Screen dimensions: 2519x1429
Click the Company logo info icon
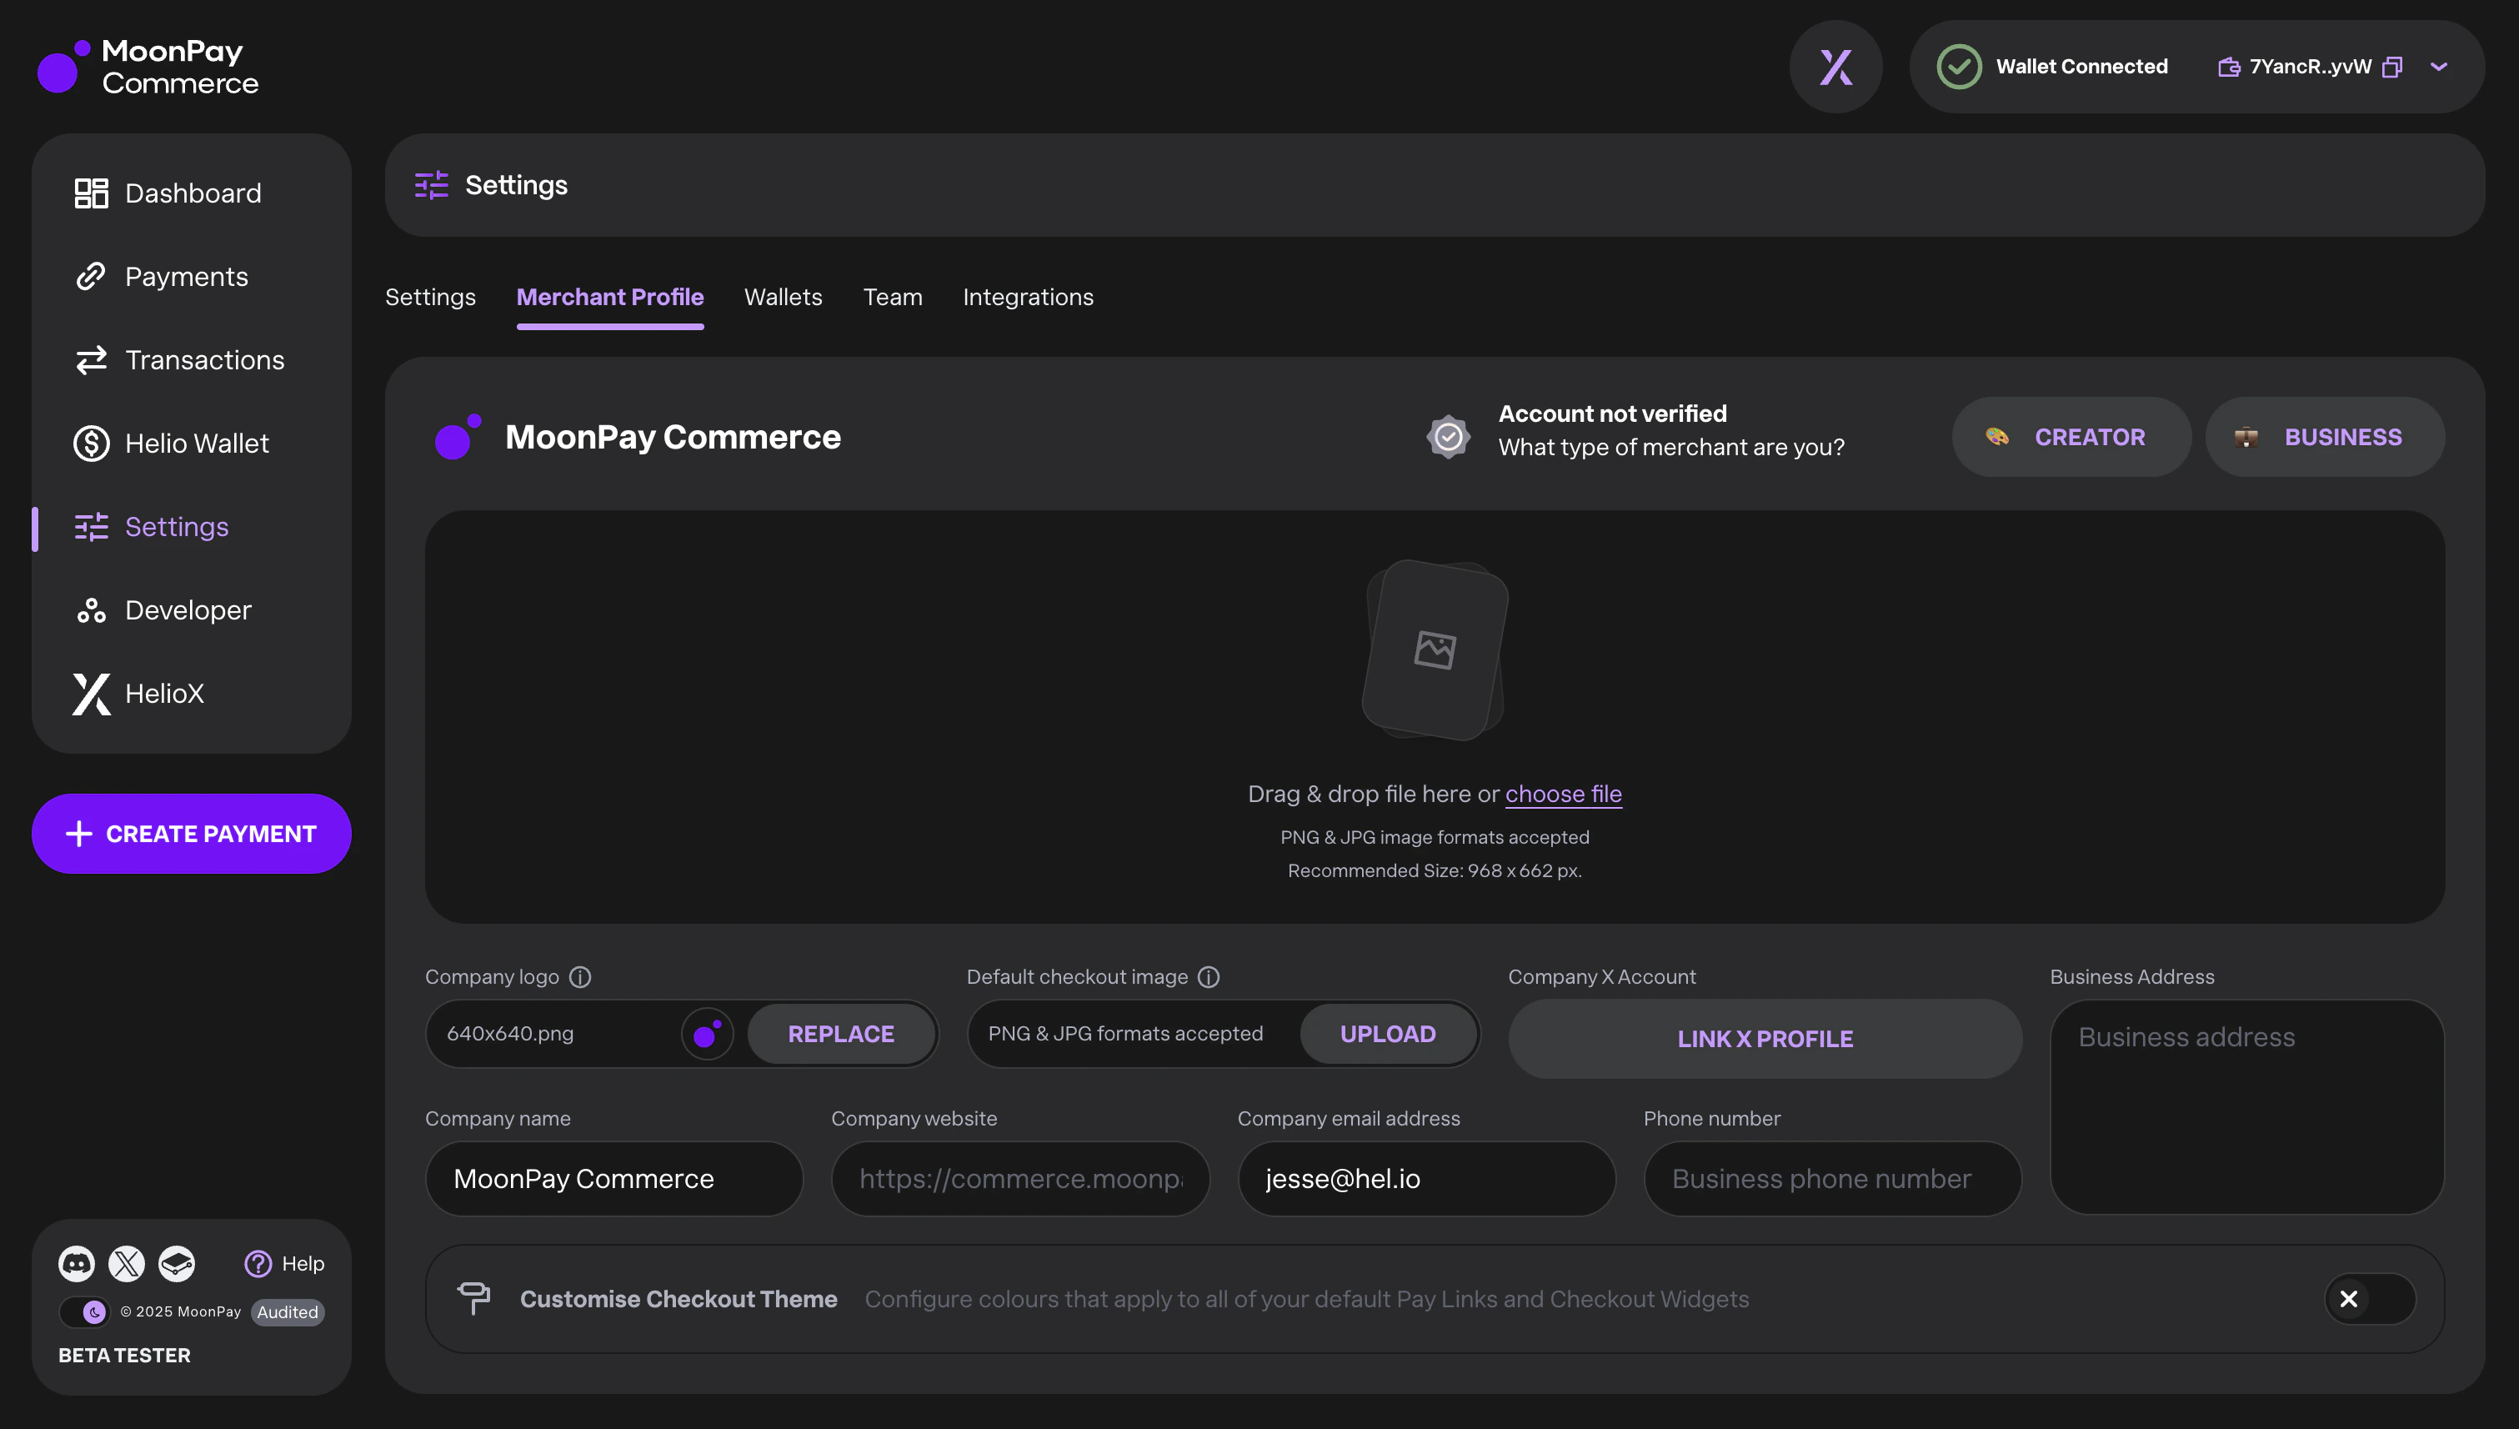(x=580, y=976)
